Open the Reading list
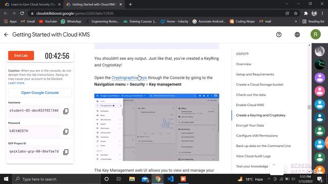 tap(313, 21)
